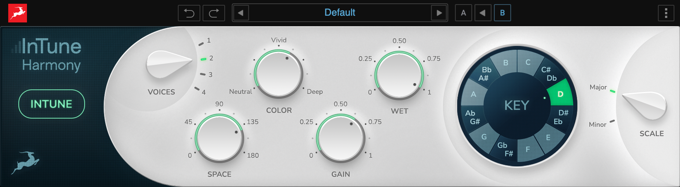This screenshot has width=680, height=187.
Task: Click the red Antelope logo icon
Action: [x=18, y=13]
